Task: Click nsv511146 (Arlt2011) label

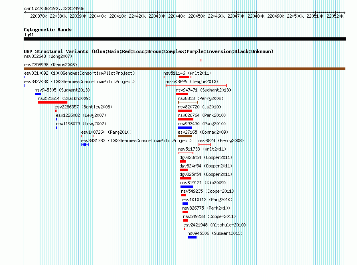Action: point(187,73)
